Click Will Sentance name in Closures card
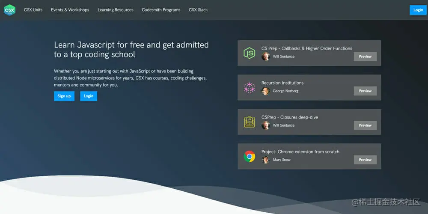Viewport: 428px width, 214px height. [284, 125]
